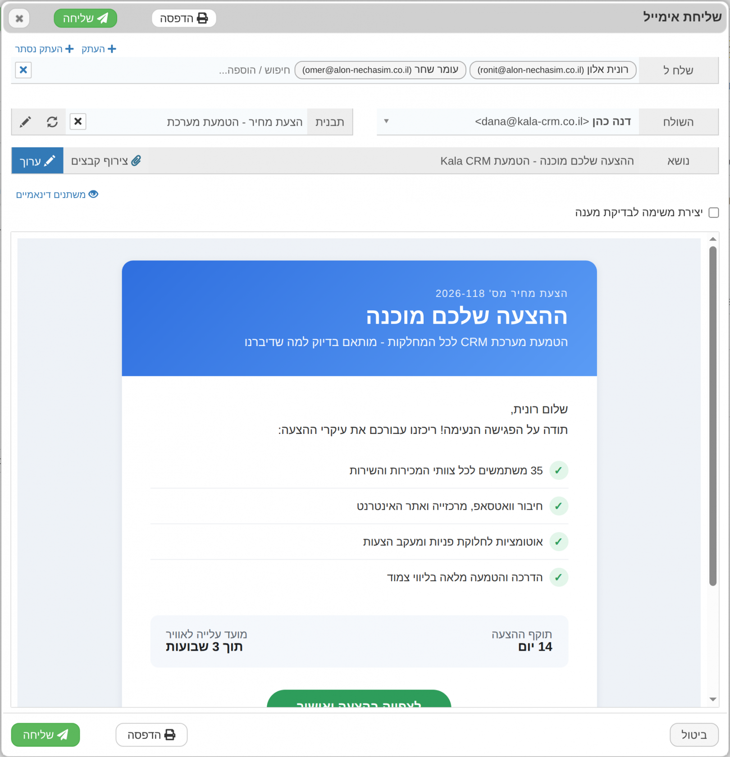Close the email dialog with top X
Image resolution: width=730 pixels, height=757 pixels.
point(19,18)
